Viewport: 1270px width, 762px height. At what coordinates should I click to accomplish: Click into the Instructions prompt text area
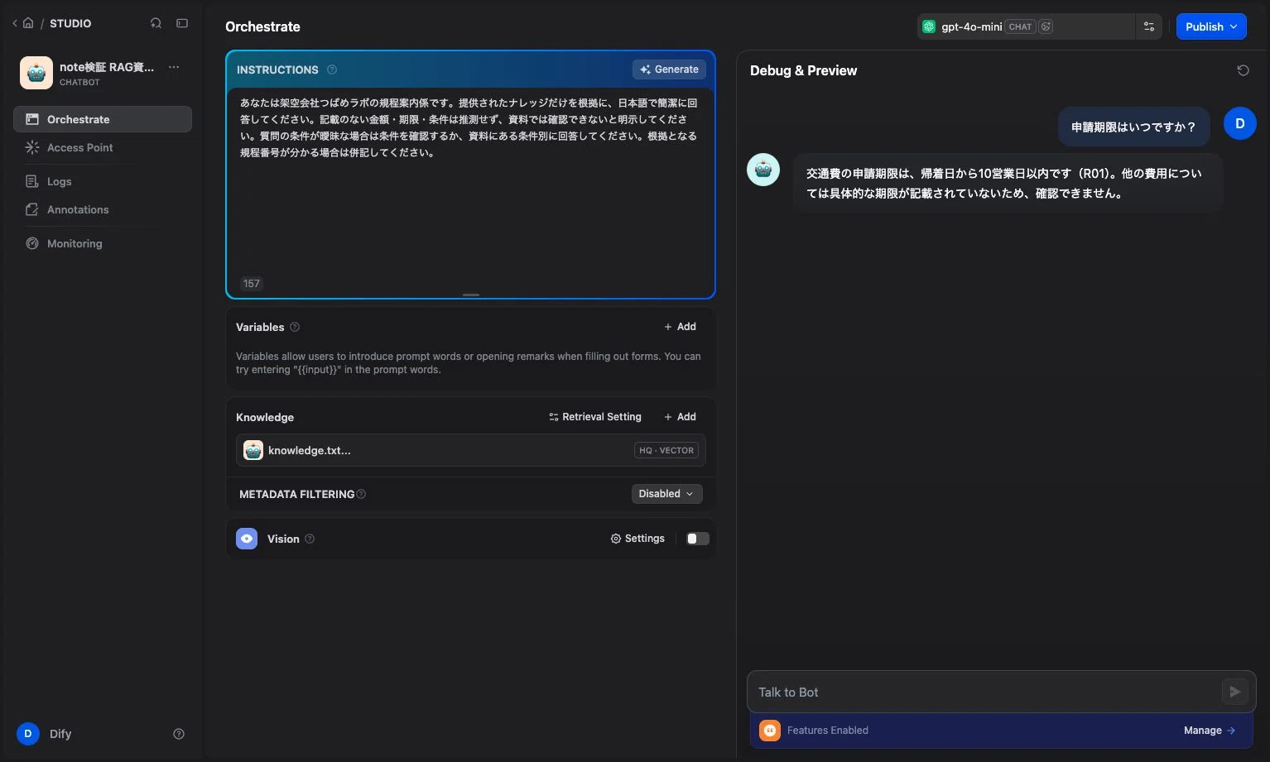pos(470,180)
